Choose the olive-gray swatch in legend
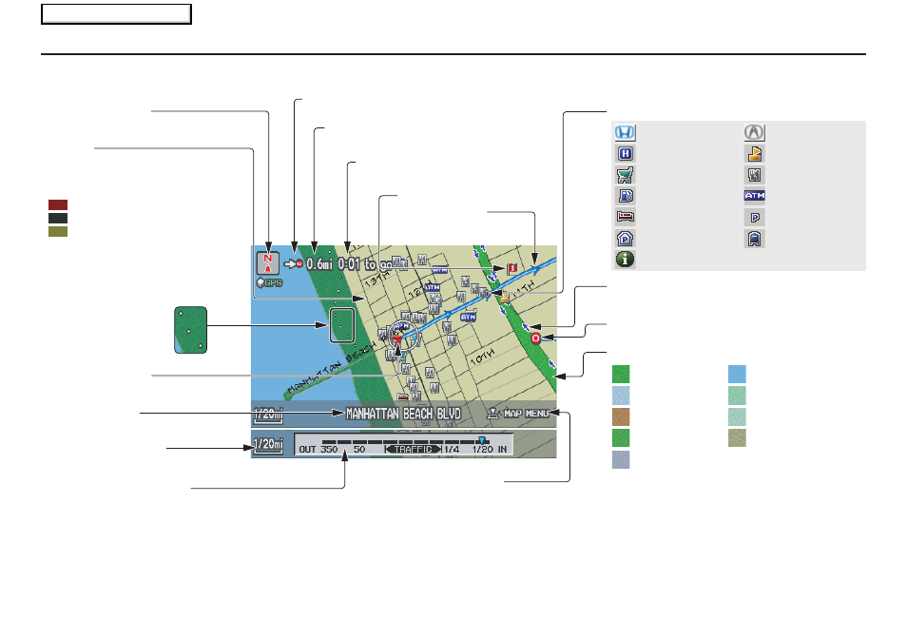Image resolution: width=907 pixels, height=619 pixels. point(737,438)
